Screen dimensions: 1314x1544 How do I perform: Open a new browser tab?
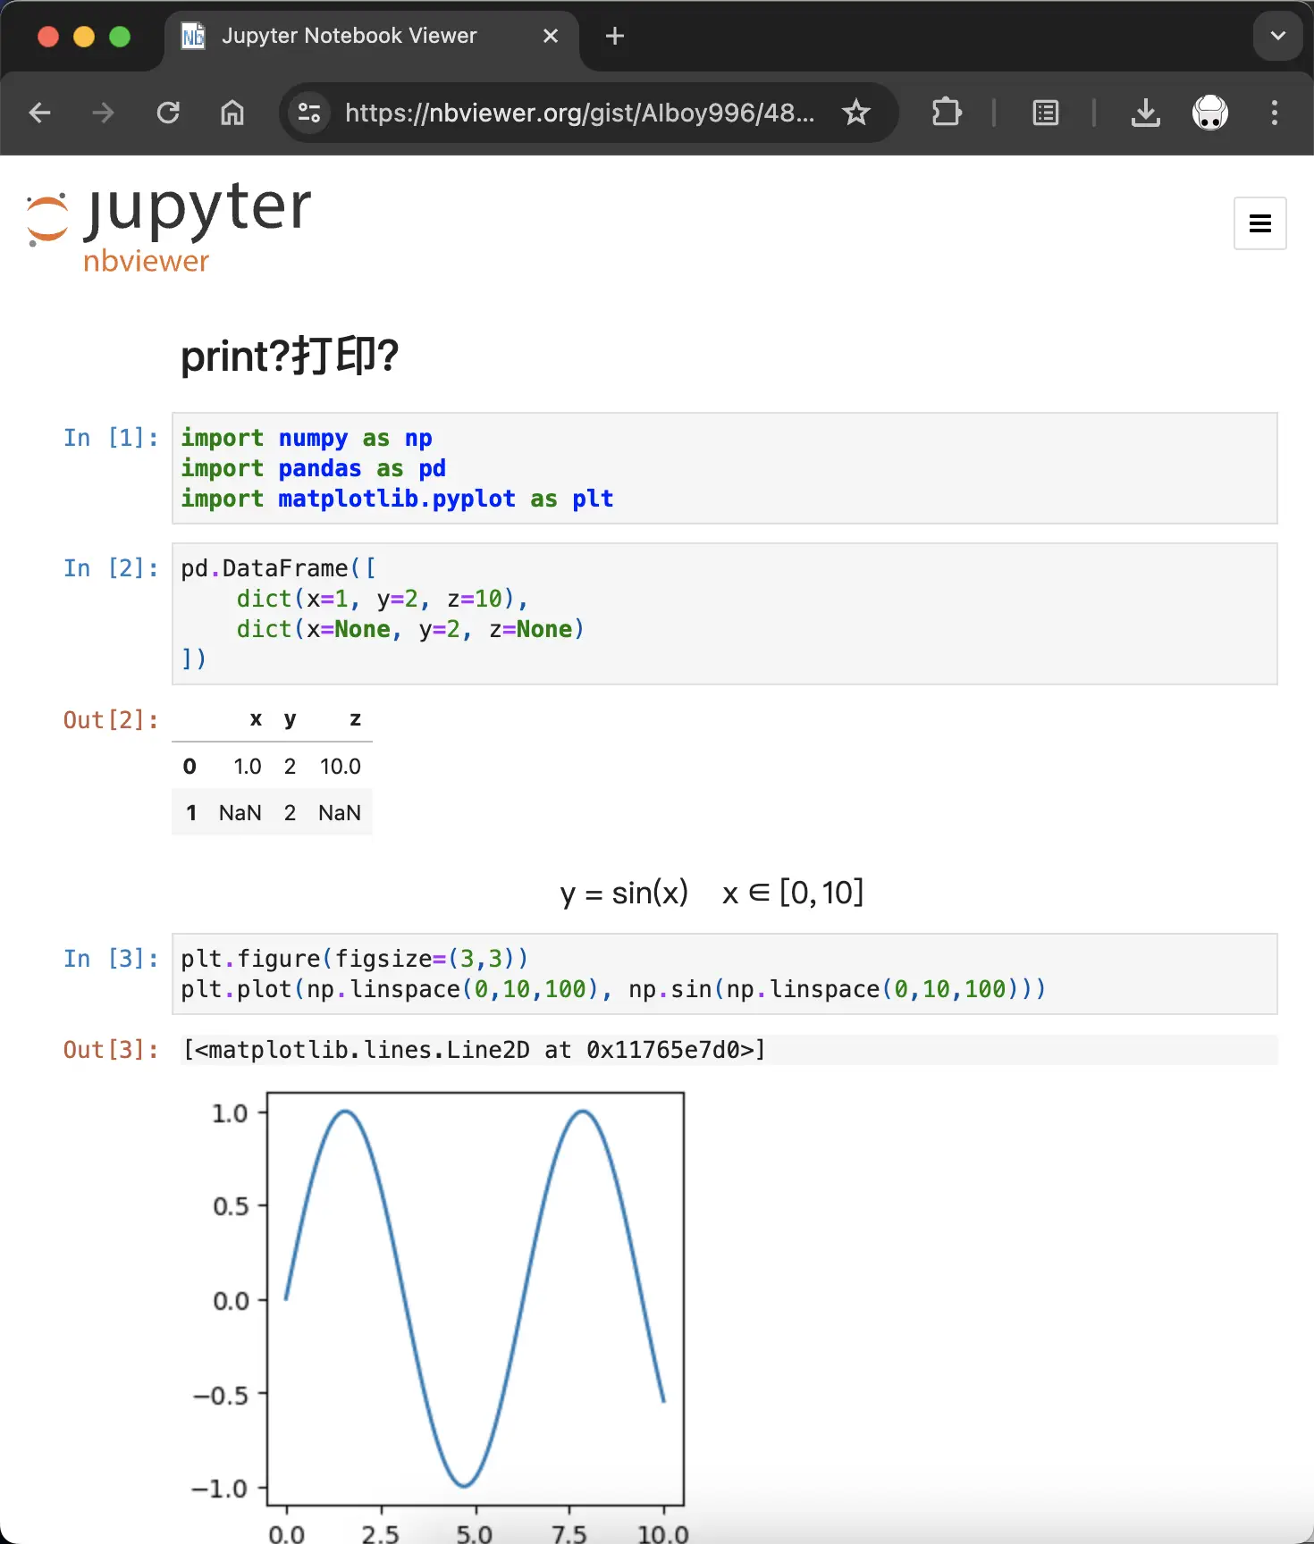tap(615, 36)
